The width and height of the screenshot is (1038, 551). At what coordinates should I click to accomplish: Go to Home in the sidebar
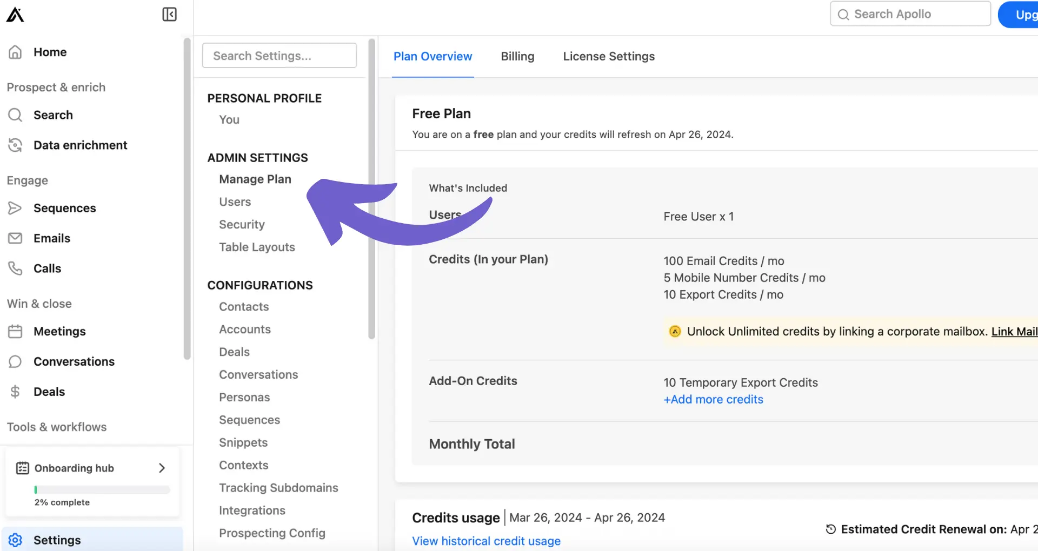50,52
